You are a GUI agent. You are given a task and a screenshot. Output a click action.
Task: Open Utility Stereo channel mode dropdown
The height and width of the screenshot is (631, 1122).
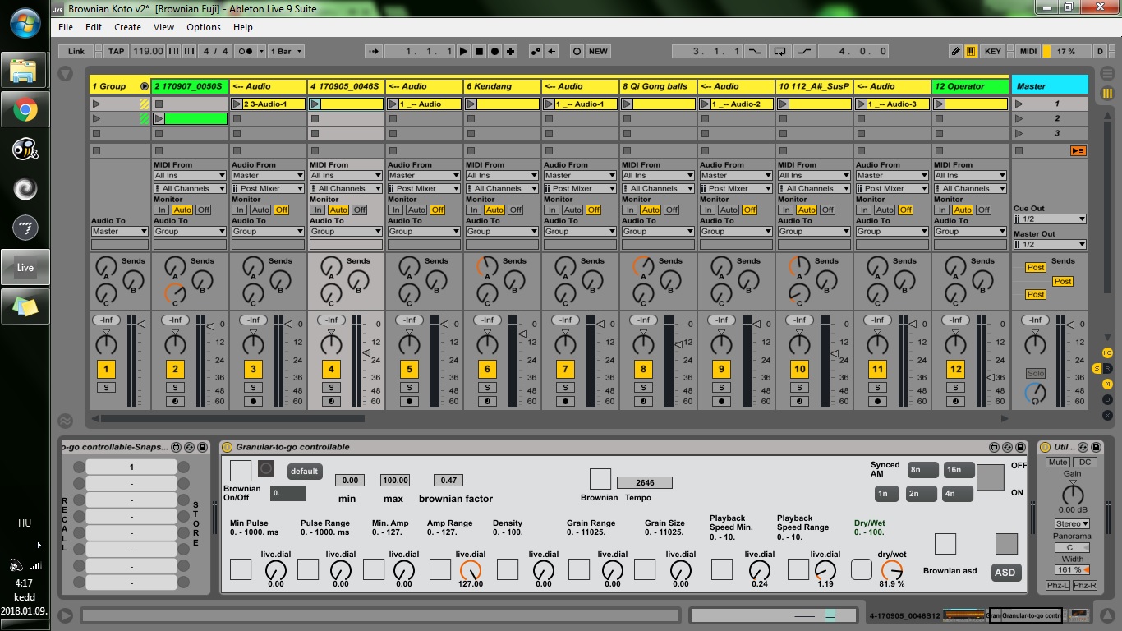pyautogui.click(x=1072, y=523)
